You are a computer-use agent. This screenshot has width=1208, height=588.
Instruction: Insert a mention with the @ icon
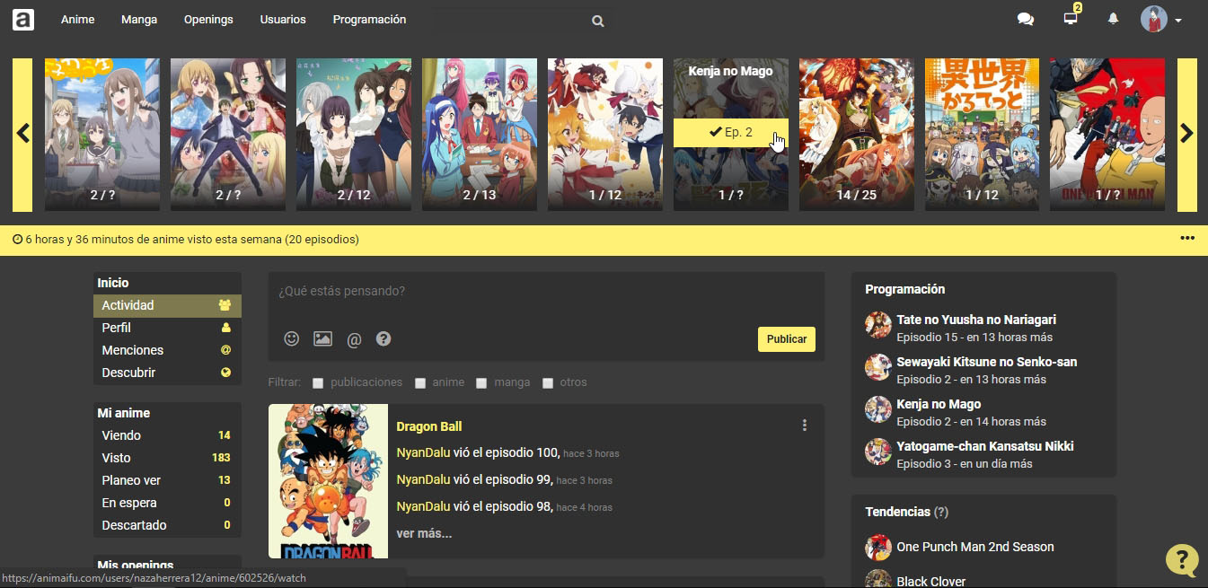coord(354,339)
